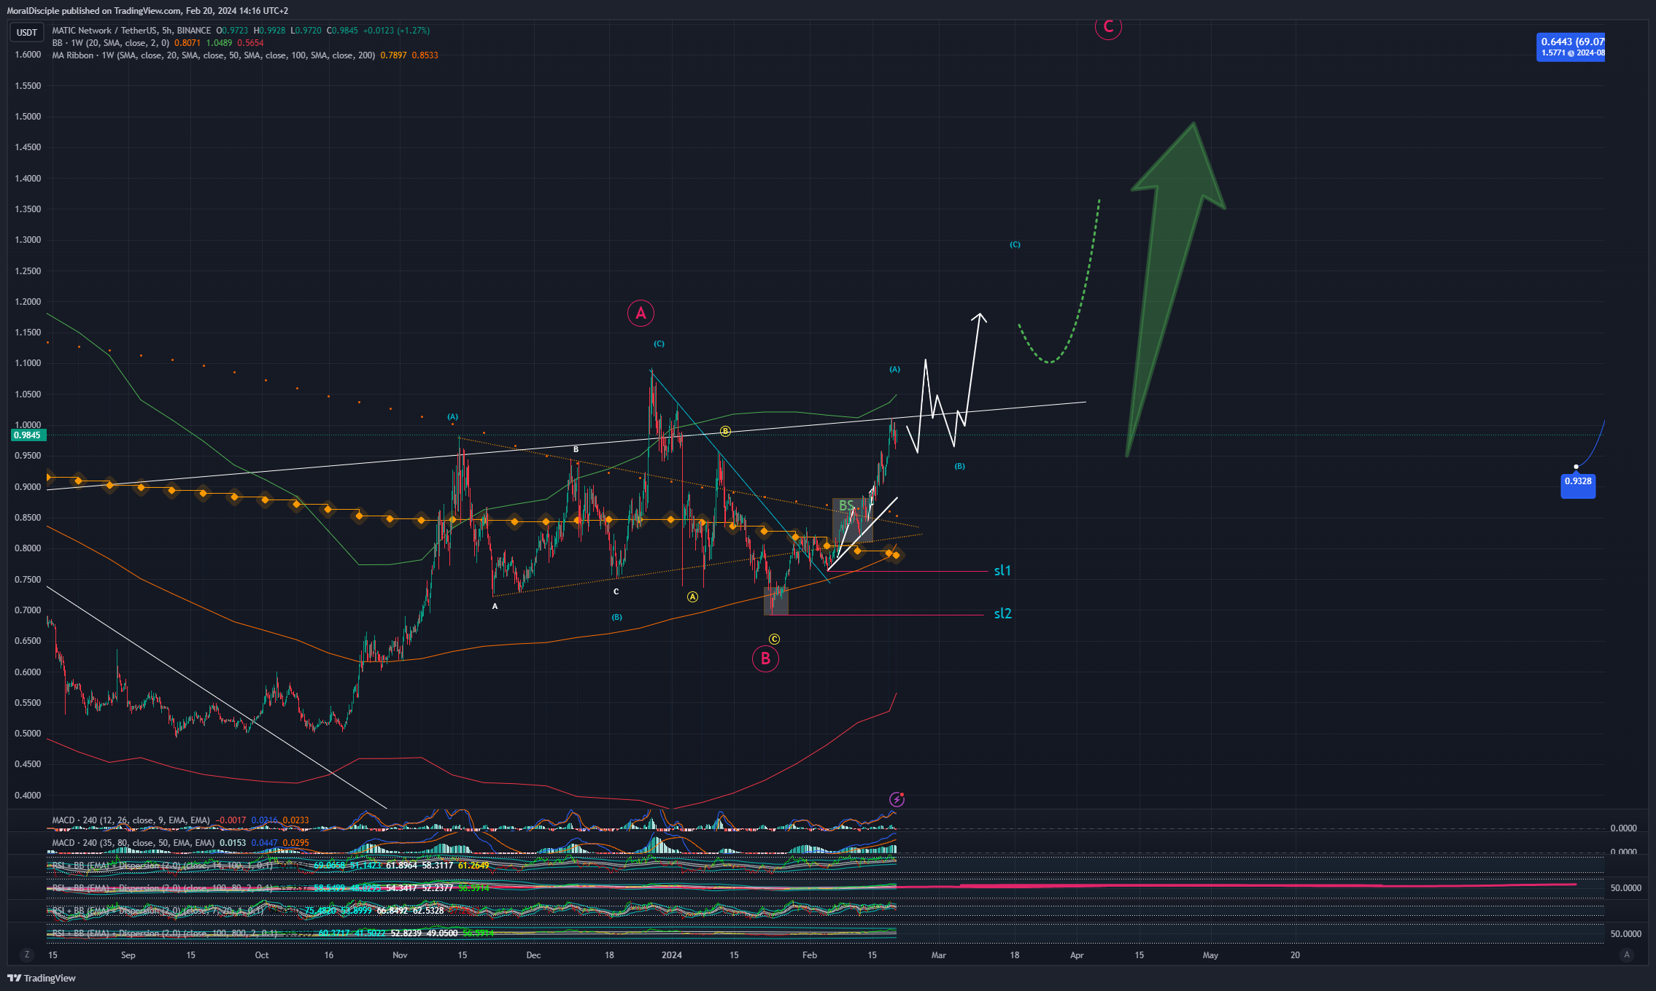Click the Z timezone icon on the time axis
The height and width of the screenshot is (991, 1656).
pos(27,955)
